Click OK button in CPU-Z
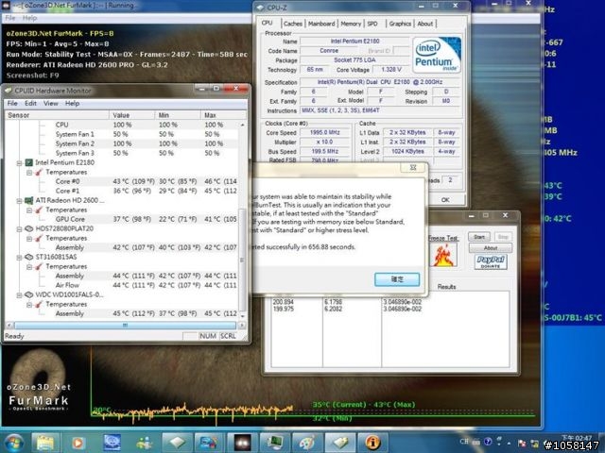The height and width of the screenshot is (453, 605). point(445,199)
